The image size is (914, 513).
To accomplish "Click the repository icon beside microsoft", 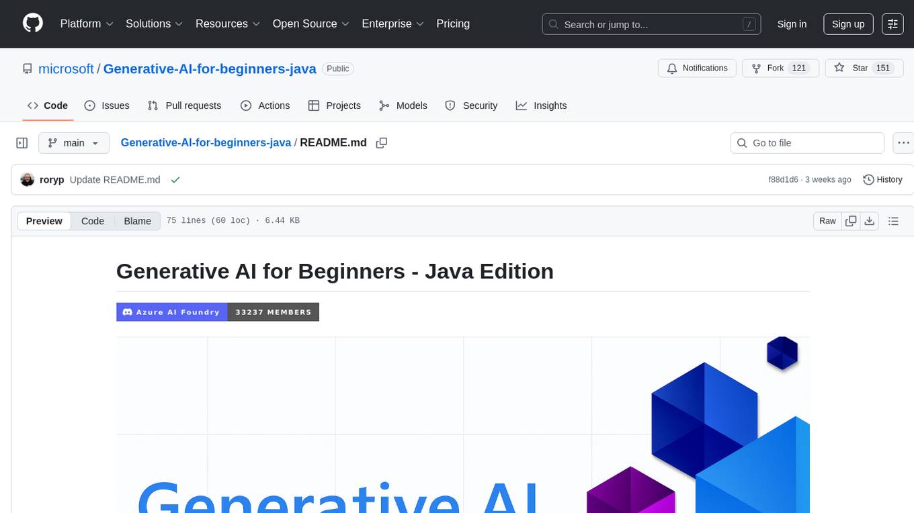I will point(28,68).
